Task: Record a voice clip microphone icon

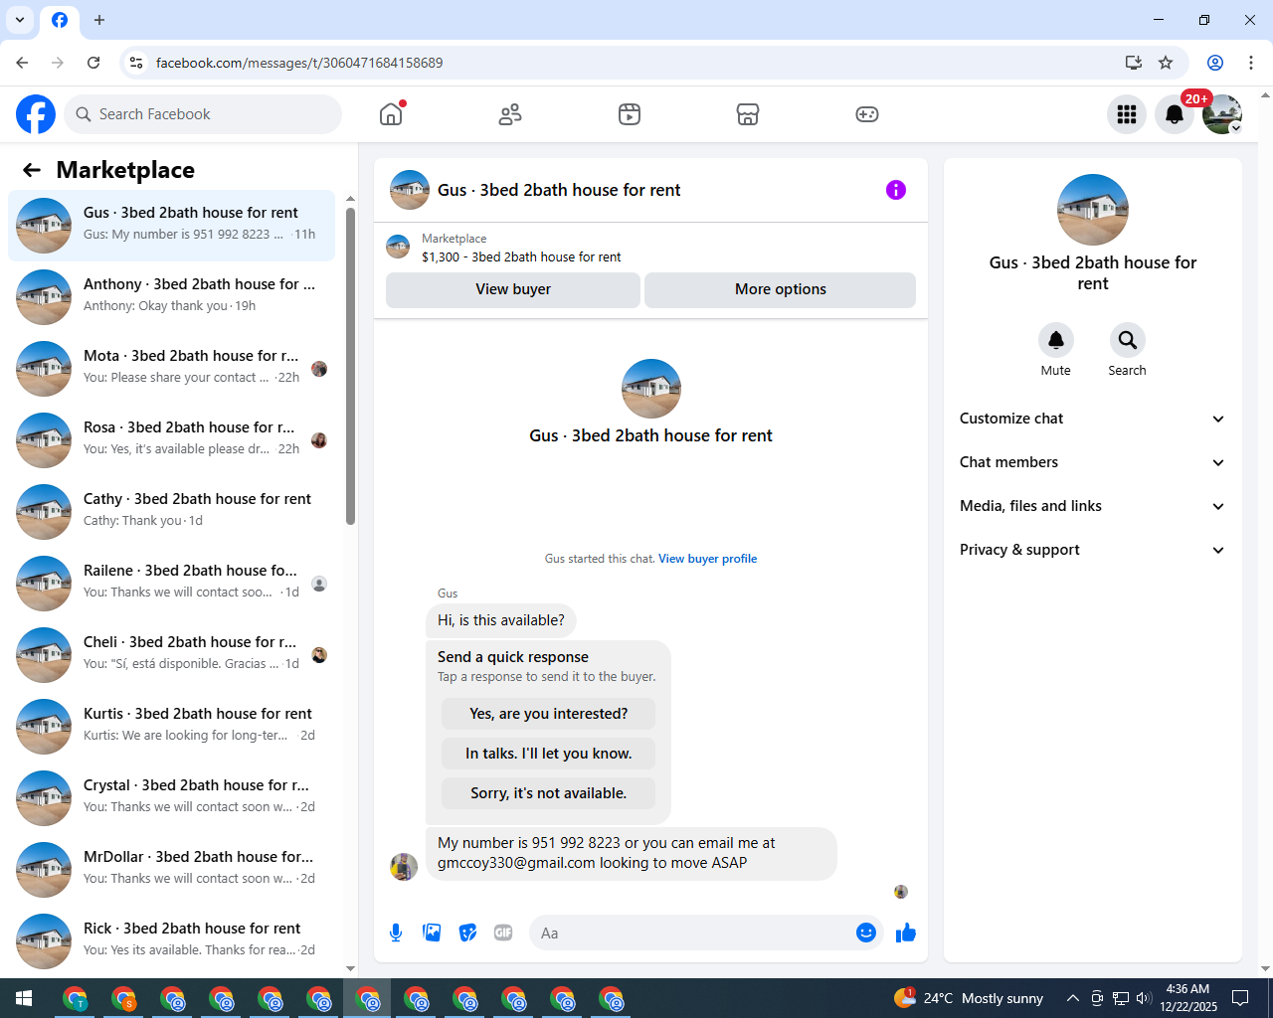Action: (396, 933)
